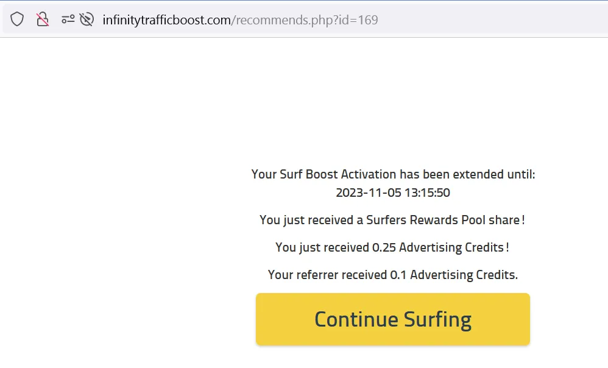Click the words "Your referrer"
Viewport: 608px width, 368px height.
pyautogui.click(x=303, y=275)
